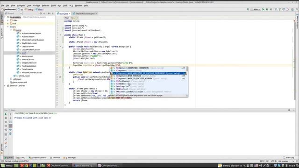Open the TODO tool window
The height and width of the screenshot is (168, 299).
[21, 158]
